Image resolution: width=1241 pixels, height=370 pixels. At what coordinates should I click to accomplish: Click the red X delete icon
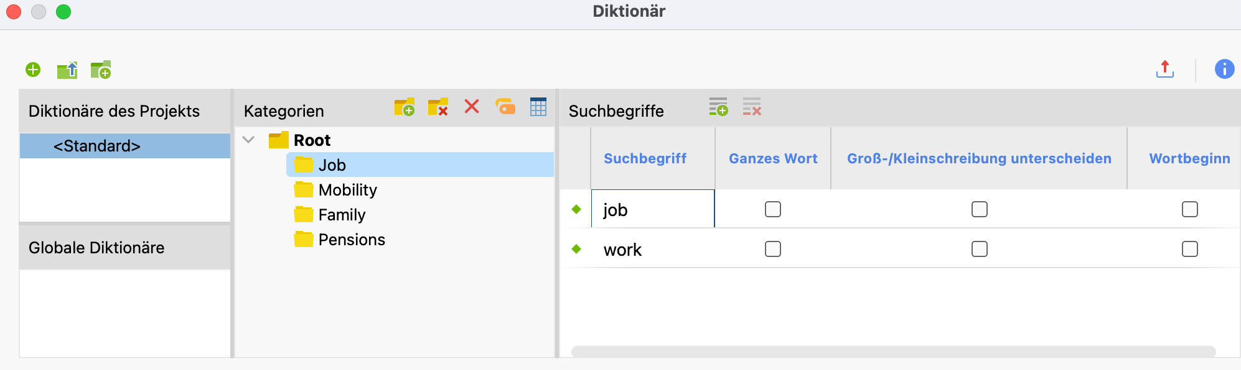472,107
